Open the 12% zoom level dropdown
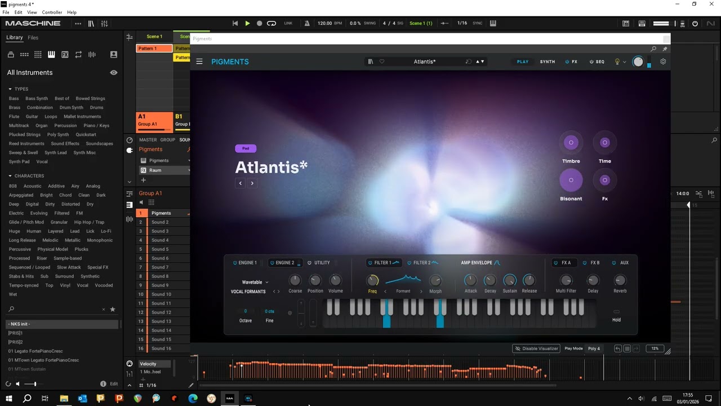The width and height of the screenshot is (721, 406). point(655,348)
